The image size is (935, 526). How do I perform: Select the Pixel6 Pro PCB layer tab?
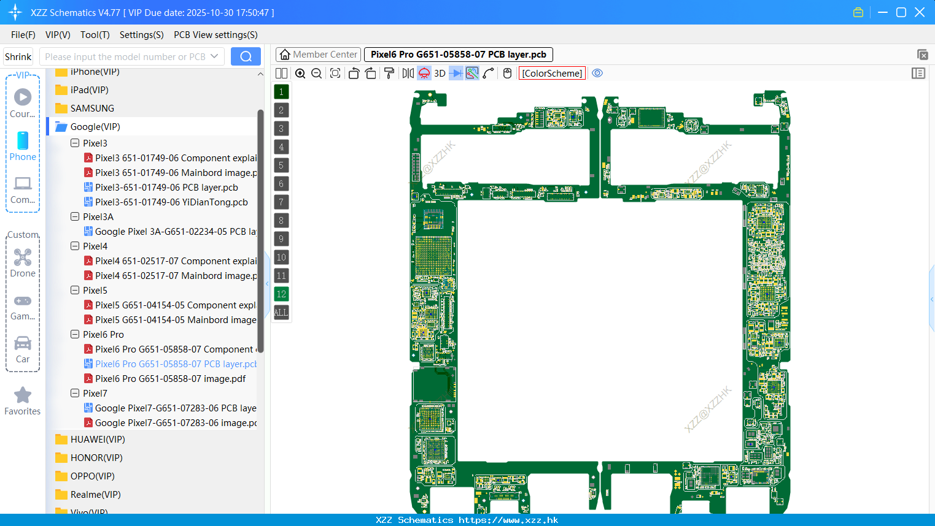[459, 55]
